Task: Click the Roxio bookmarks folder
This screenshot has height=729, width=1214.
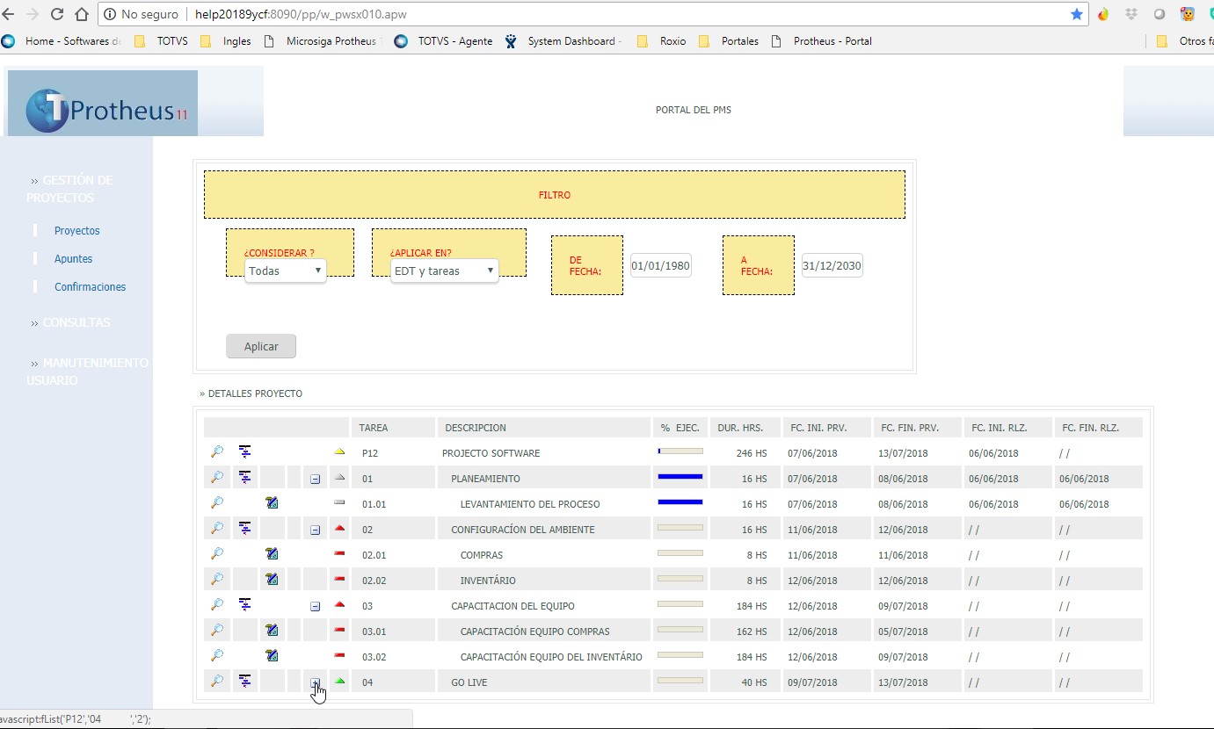Action: click(661, 41)
